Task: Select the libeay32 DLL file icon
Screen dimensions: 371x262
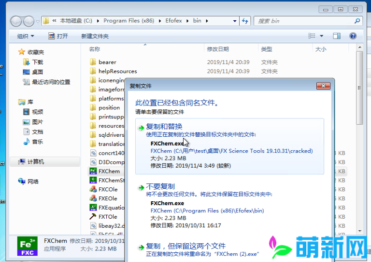Action: tap(93, 226)
